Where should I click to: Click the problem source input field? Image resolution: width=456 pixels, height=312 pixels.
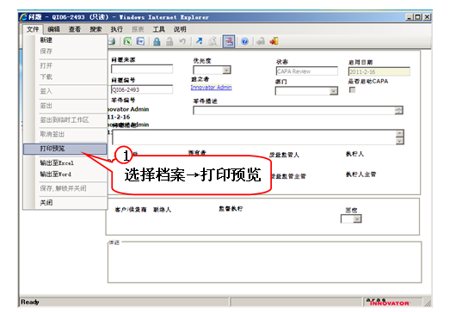[142, 69]
